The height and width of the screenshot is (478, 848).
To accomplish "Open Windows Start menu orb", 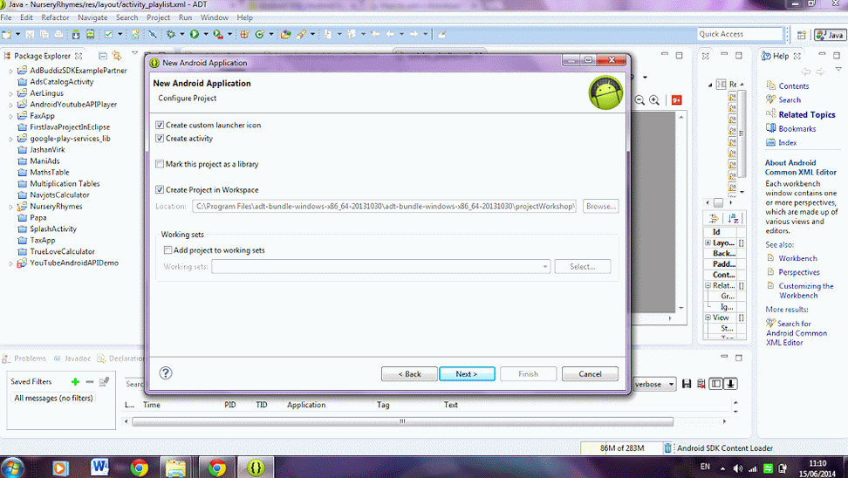I will tap(12, 468).
